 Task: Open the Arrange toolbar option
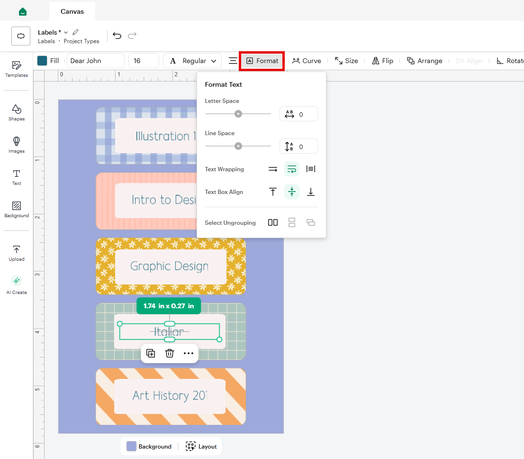coord(425,61)
